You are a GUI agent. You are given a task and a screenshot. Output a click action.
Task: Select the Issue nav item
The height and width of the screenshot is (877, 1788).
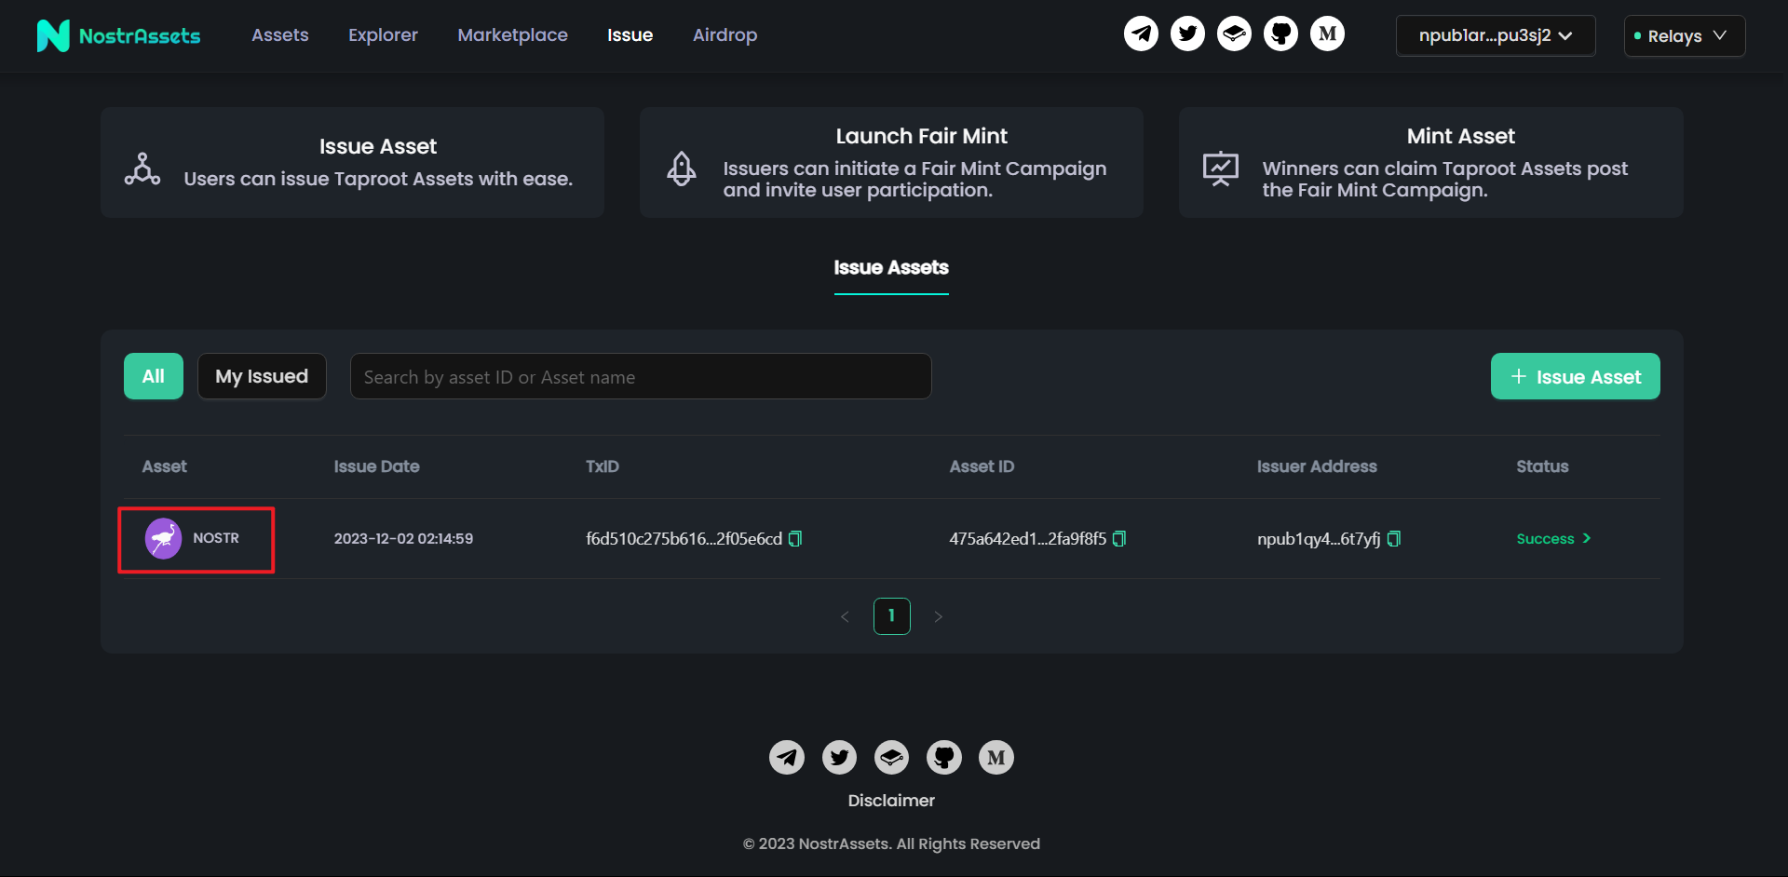(630, 34)
